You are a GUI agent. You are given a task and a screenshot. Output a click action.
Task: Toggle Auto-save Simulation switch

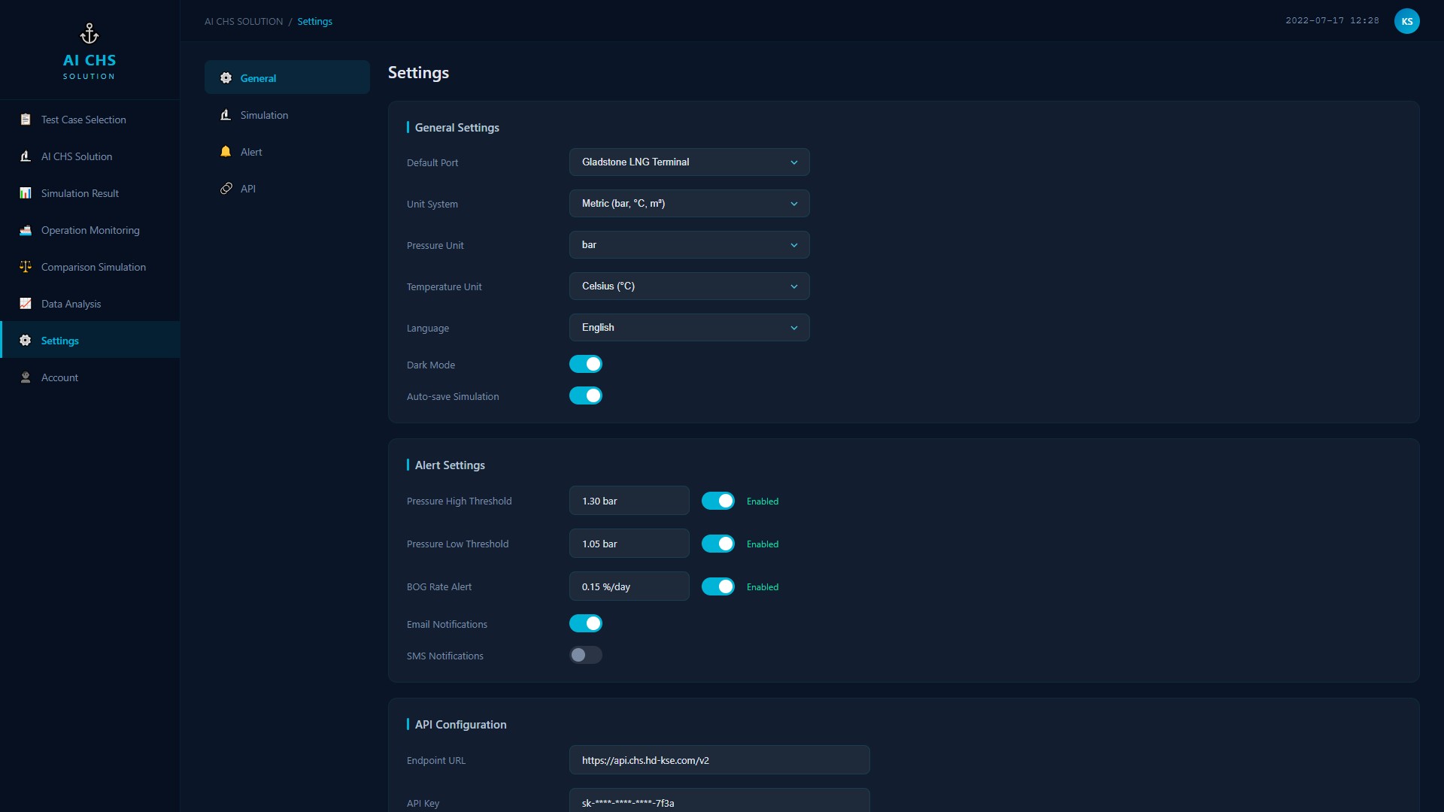tap(586, 395)
